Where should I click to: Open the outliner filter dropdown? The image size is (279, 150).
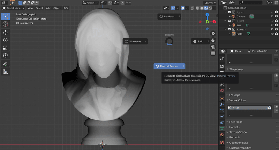click(x=270, y=2)
